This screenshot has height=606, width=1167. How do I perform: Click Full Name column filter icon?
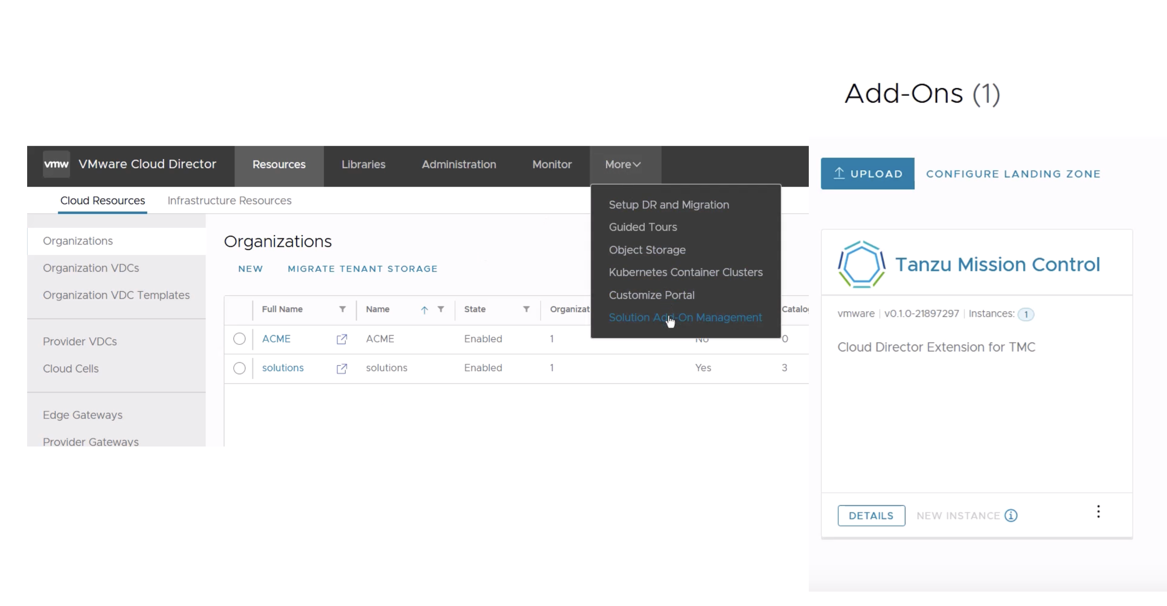click(342, 309)
